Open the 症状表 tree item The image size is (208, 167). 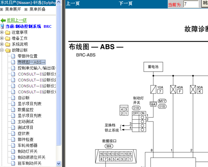(24, 134)
